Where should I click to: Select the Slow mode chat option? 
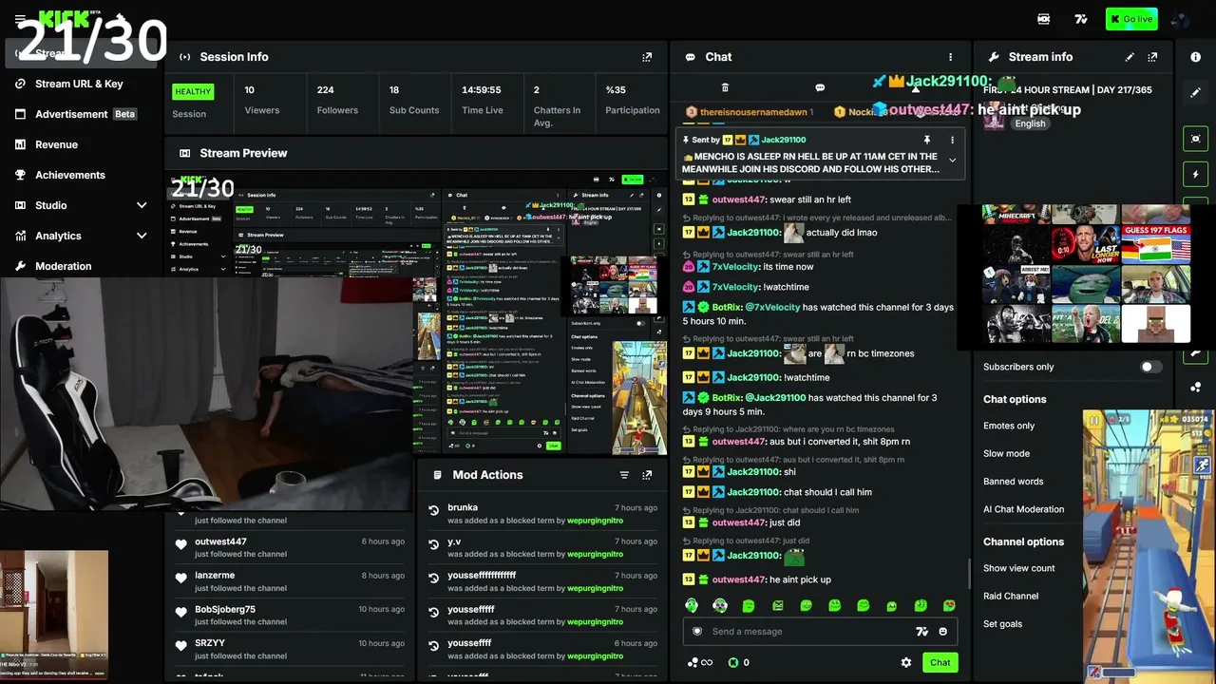point(1006,453)
